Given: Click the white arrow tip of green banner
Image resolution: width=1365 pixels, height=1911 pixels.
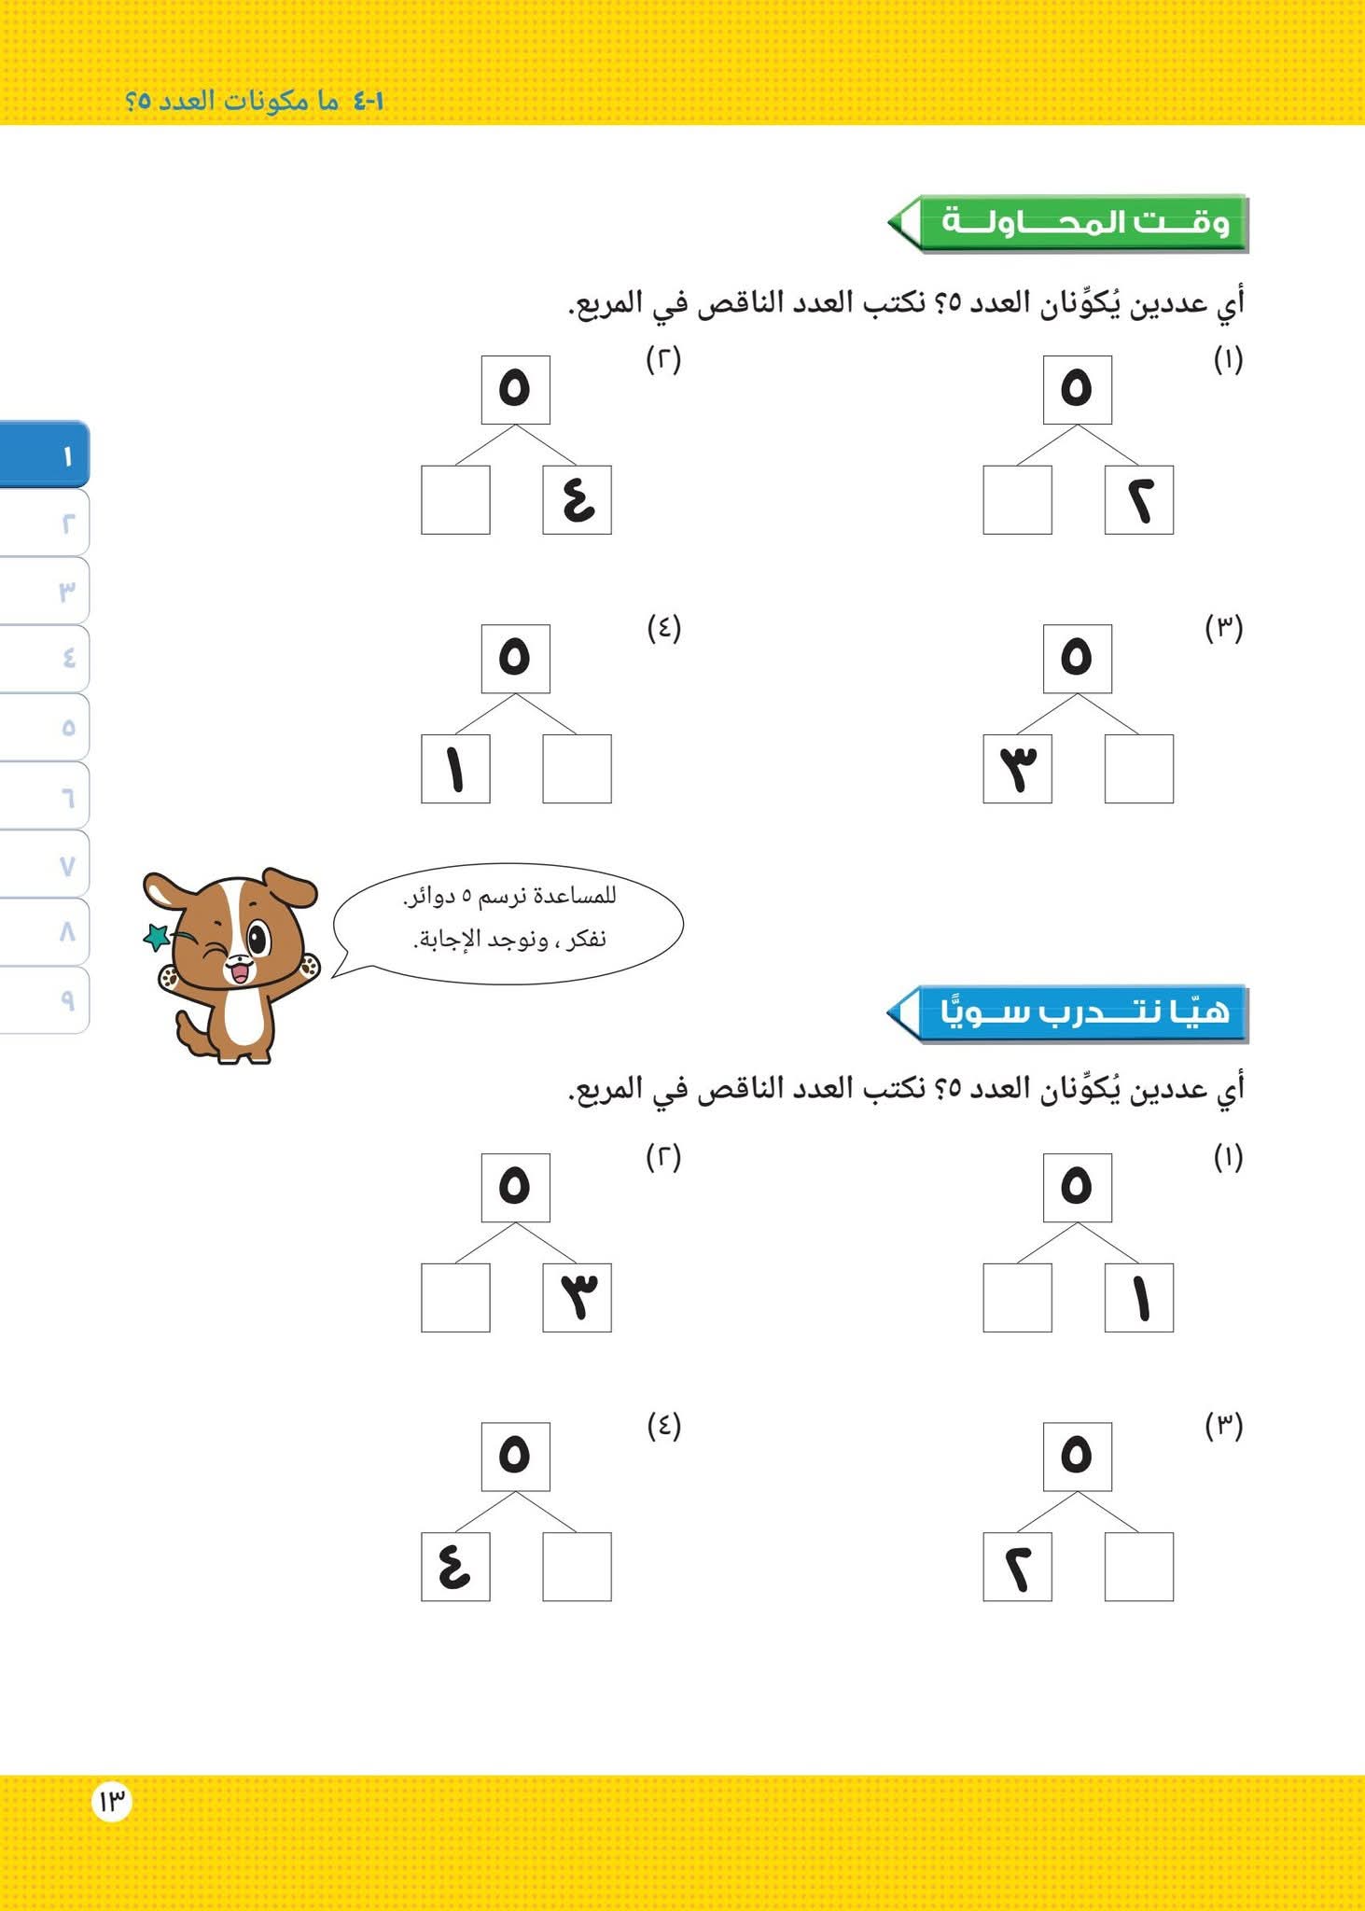Looking at the screenshot, I should (902, 223).
